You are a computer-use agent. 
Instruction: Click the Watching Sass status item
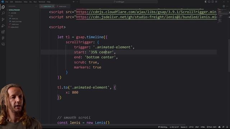(x=163, y=127)
